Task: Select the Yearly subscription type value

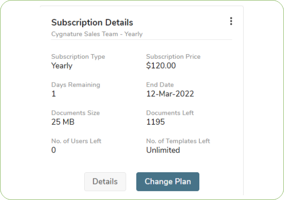Action: 62,66
